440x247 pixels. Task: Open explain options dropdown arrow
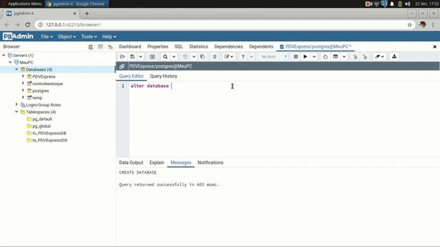[344, 56]
